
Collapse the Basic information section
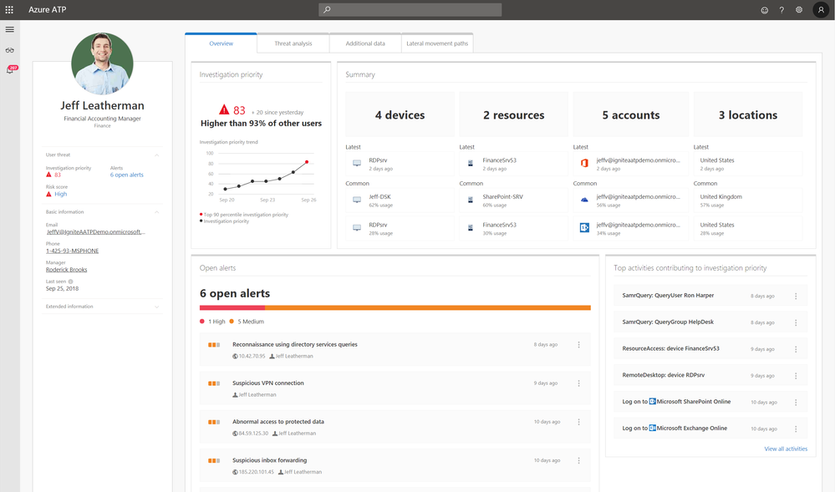(x=156, y=212)
